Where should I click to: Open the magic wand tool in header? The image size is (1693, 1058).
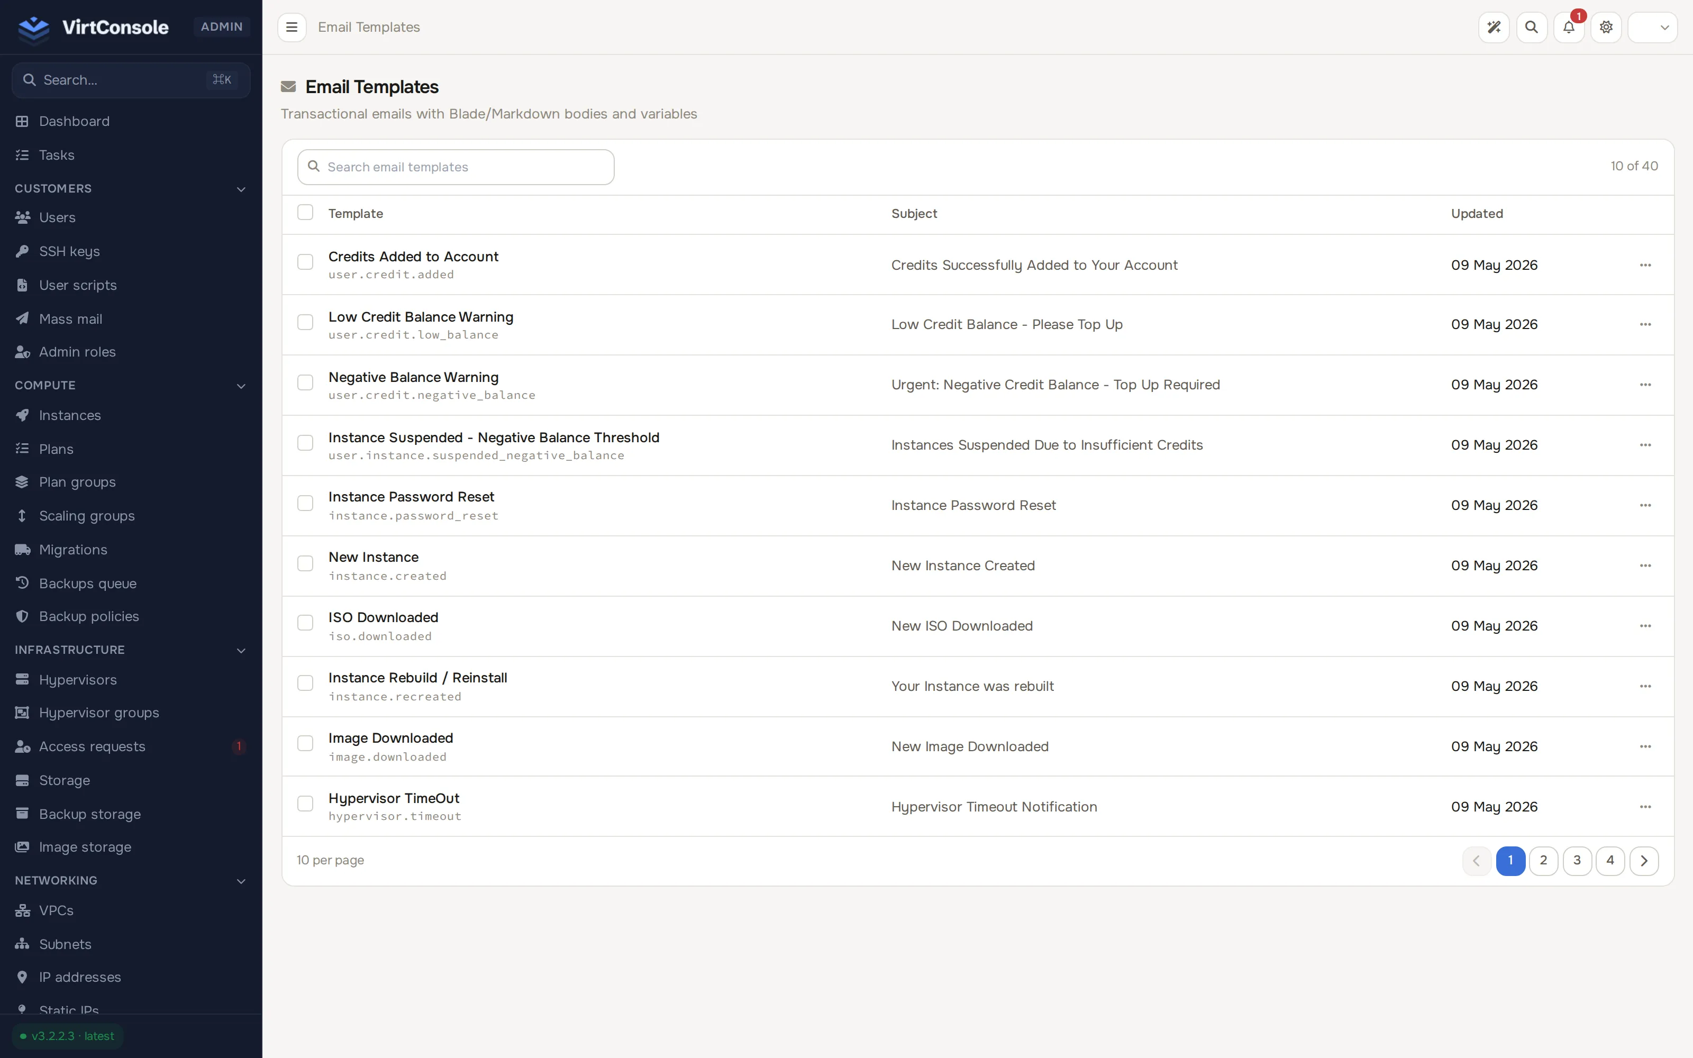(1494, 28)
